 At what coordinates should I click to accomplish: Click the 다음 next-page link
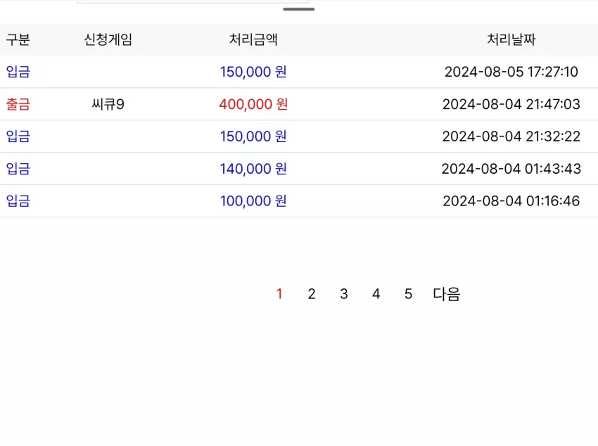point(446,294)
